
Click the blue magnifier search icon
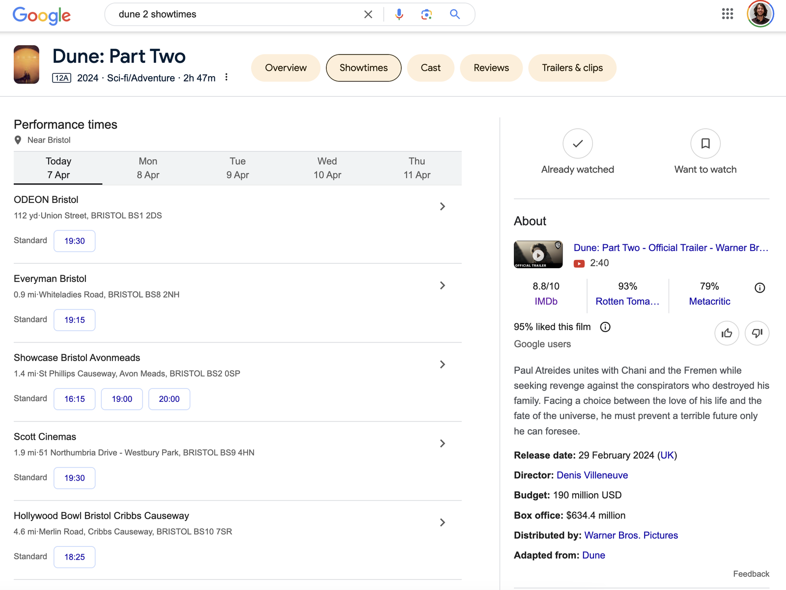[455, 14]
